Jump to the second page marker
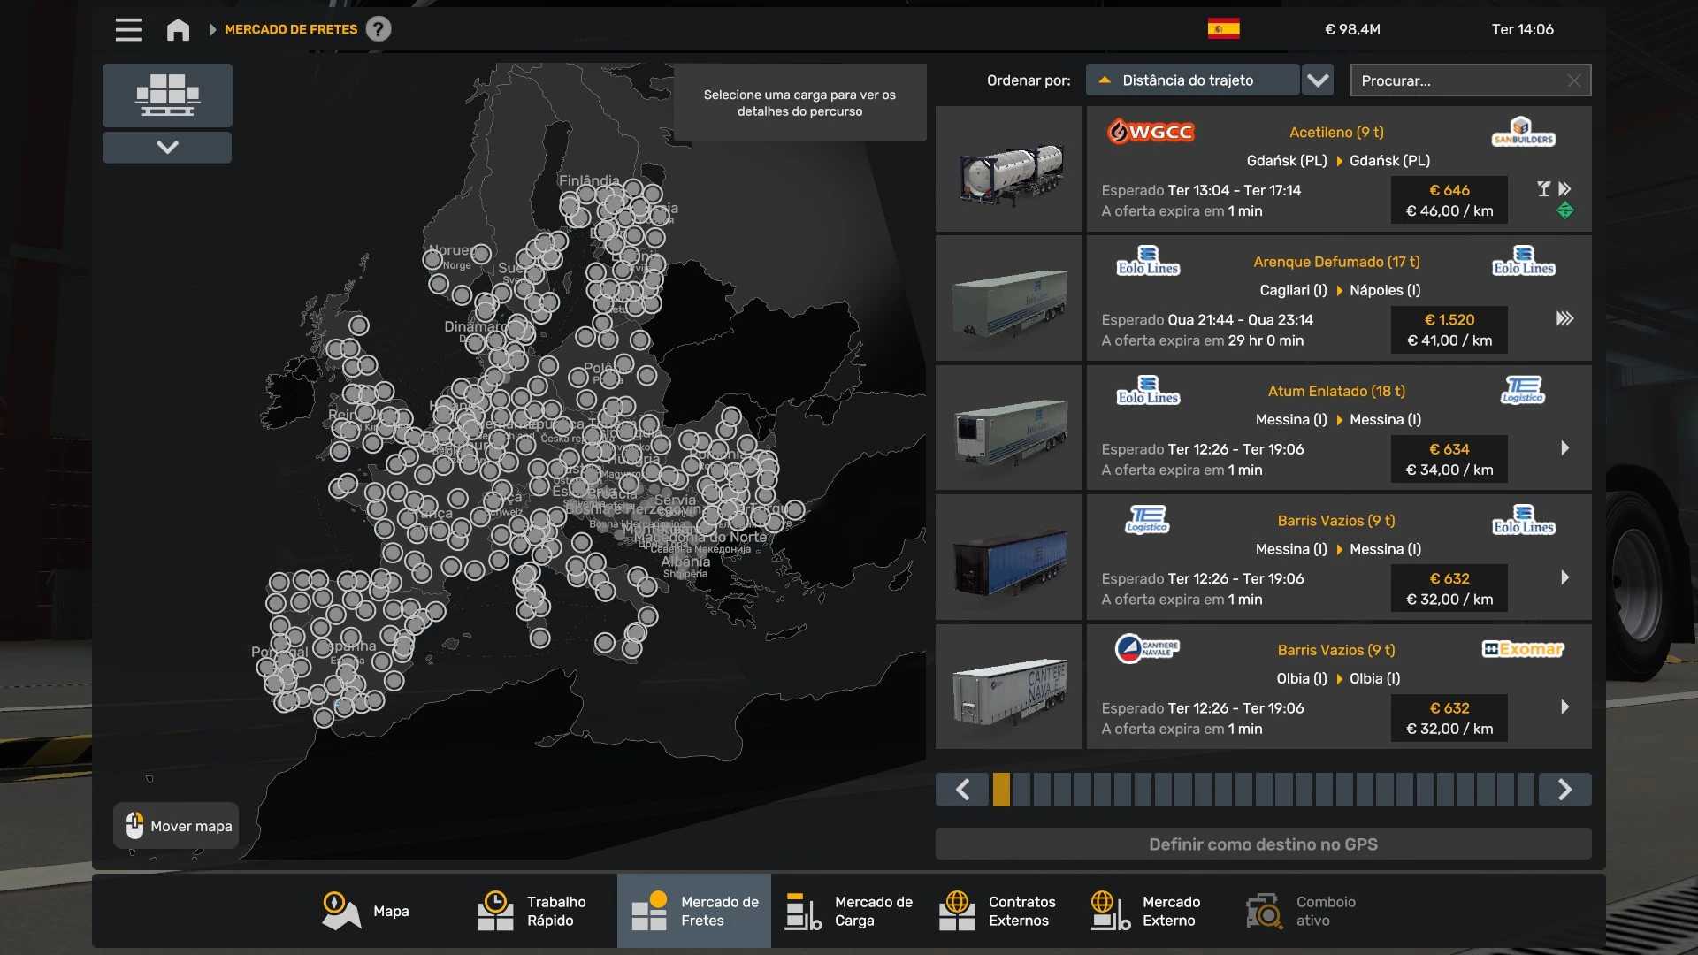 (x=1021, y=790)
